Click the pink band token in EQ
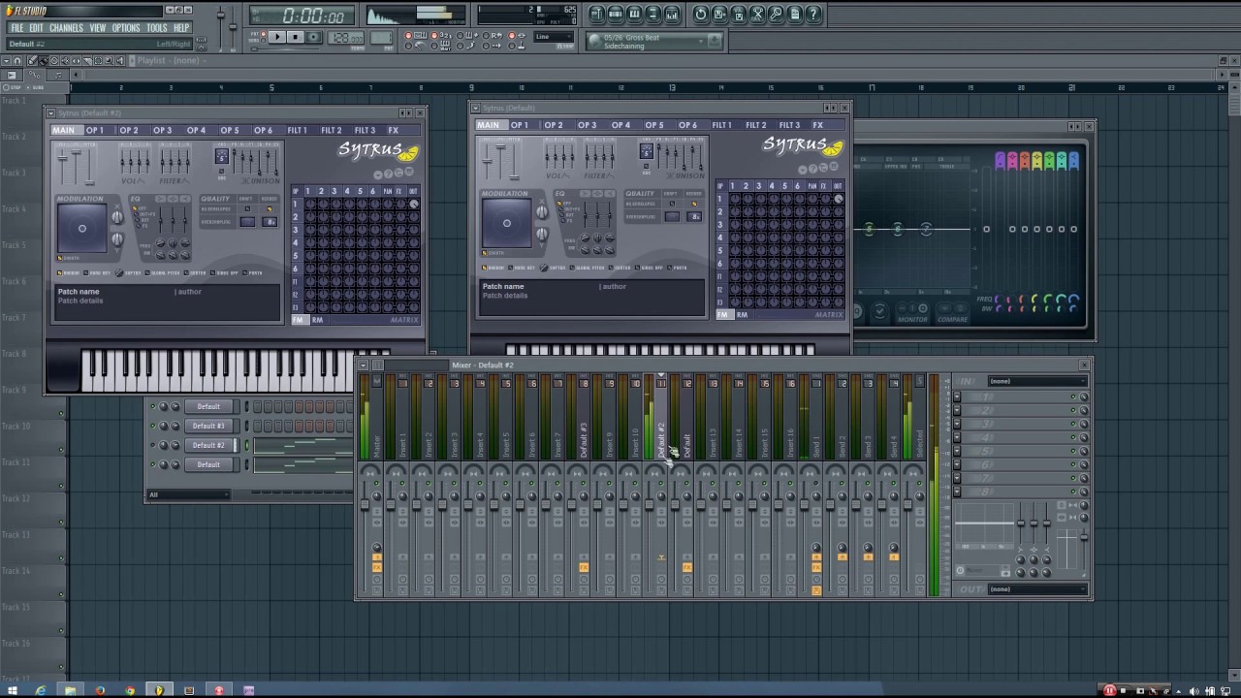1241x698 pixels. (x=1012, y=161)
